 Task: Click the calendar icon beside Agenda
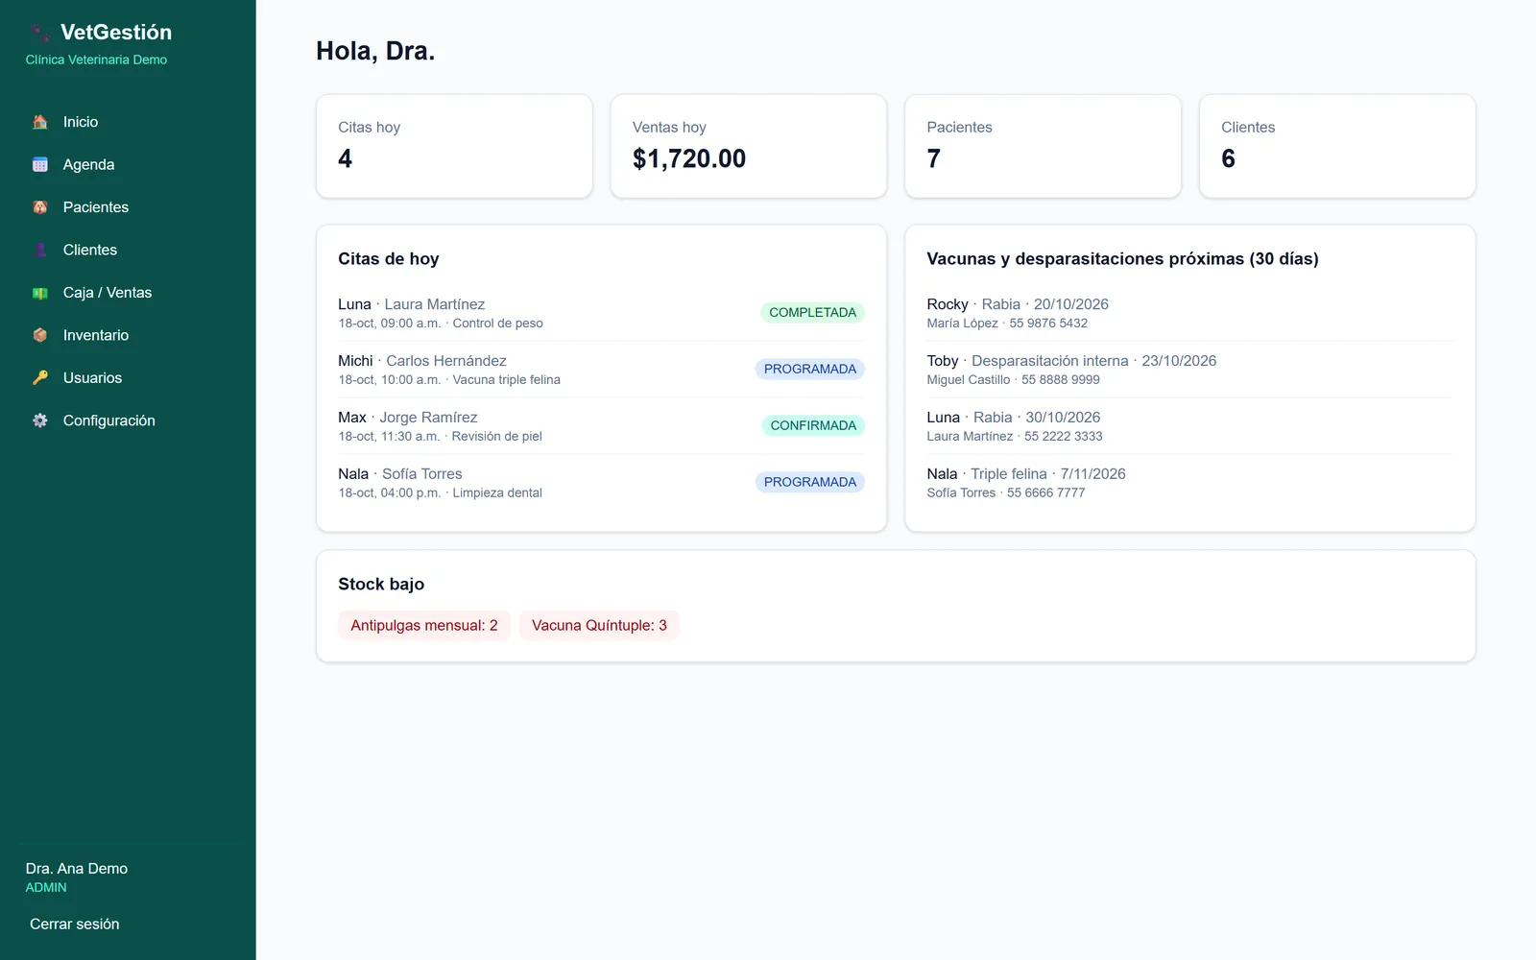point(40,164)
